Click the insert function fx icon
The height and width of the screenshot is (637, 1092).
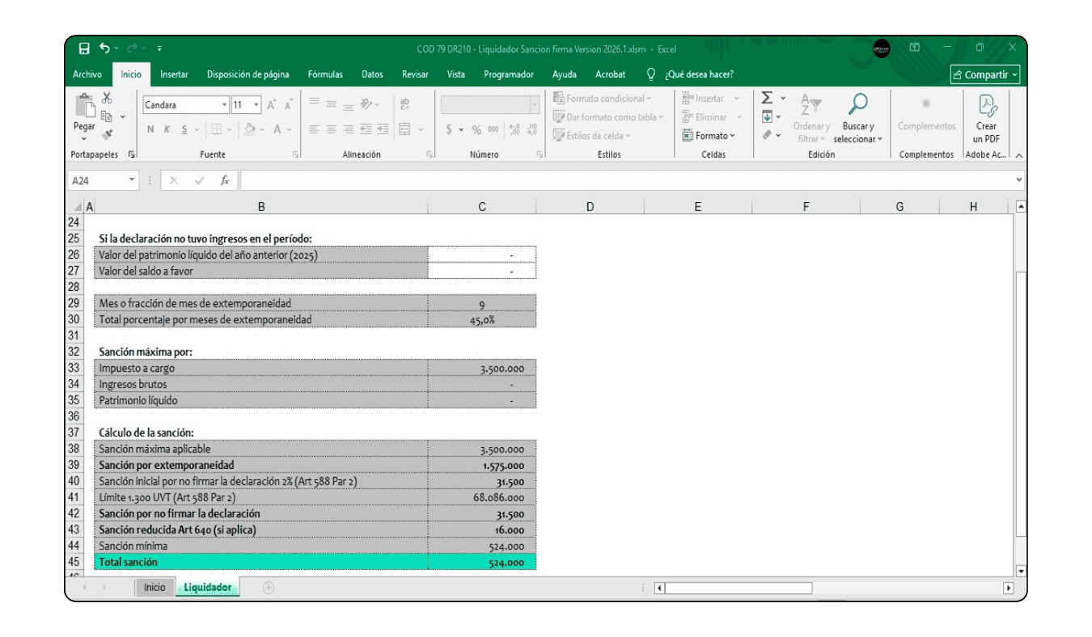click(225, 180)
